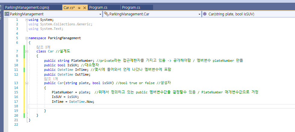Open the Program.cs tab adjacent to Car.cs
This screenshot has width=295, height=132.
[x=98, y=8]
